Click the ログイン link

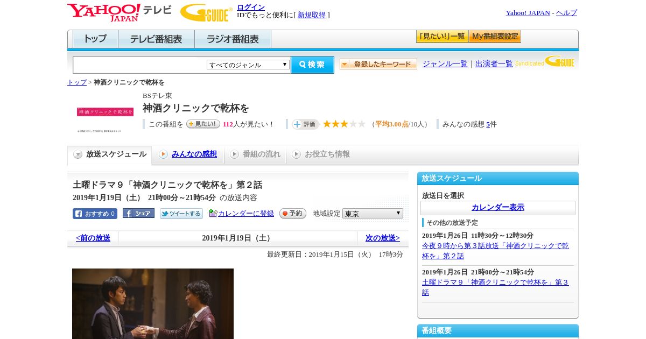(251, 7)
